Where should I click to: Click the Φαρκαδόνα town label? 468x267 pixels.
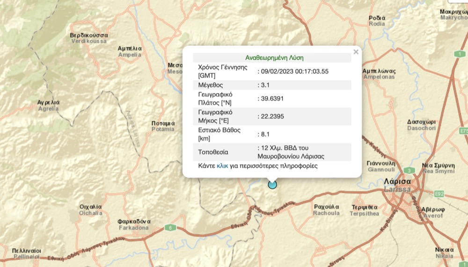click(x=133, y=221)
